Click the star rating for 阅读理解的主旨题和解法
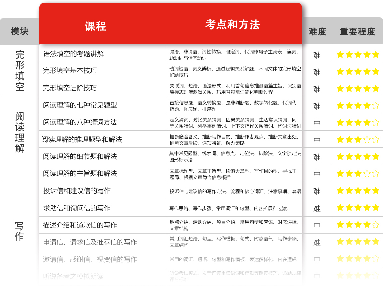The height and width of the screenshot is (286, 383). coord(358,174)
